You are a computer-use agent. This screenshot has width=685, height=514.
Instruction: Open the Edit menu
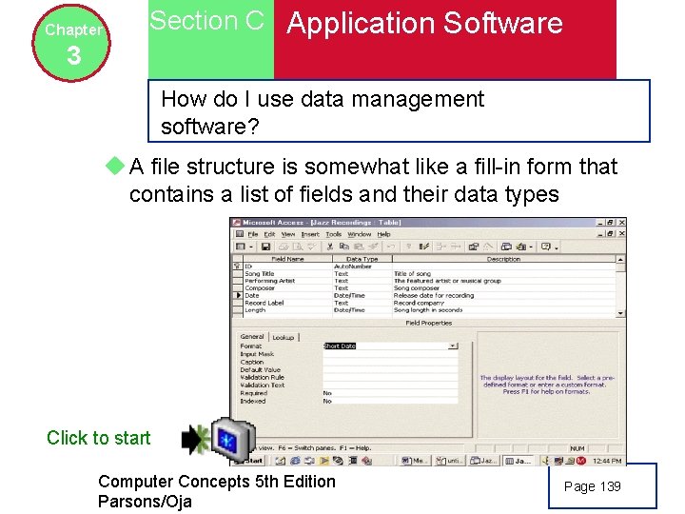pyautogui.click(x=269, y=234)
